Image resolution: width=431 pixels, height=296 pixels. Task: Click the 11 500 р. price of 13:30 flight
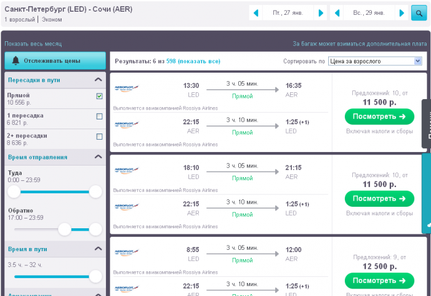point(379,102)
